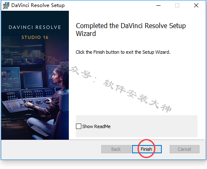Viewport: 207px width, 169px height.
Task: Click the greyed-out Cancel button
Action: 185,149
